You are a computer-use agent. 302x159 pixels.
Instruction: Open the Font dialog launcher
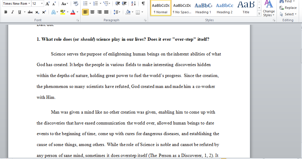click(x=78, y=20)
